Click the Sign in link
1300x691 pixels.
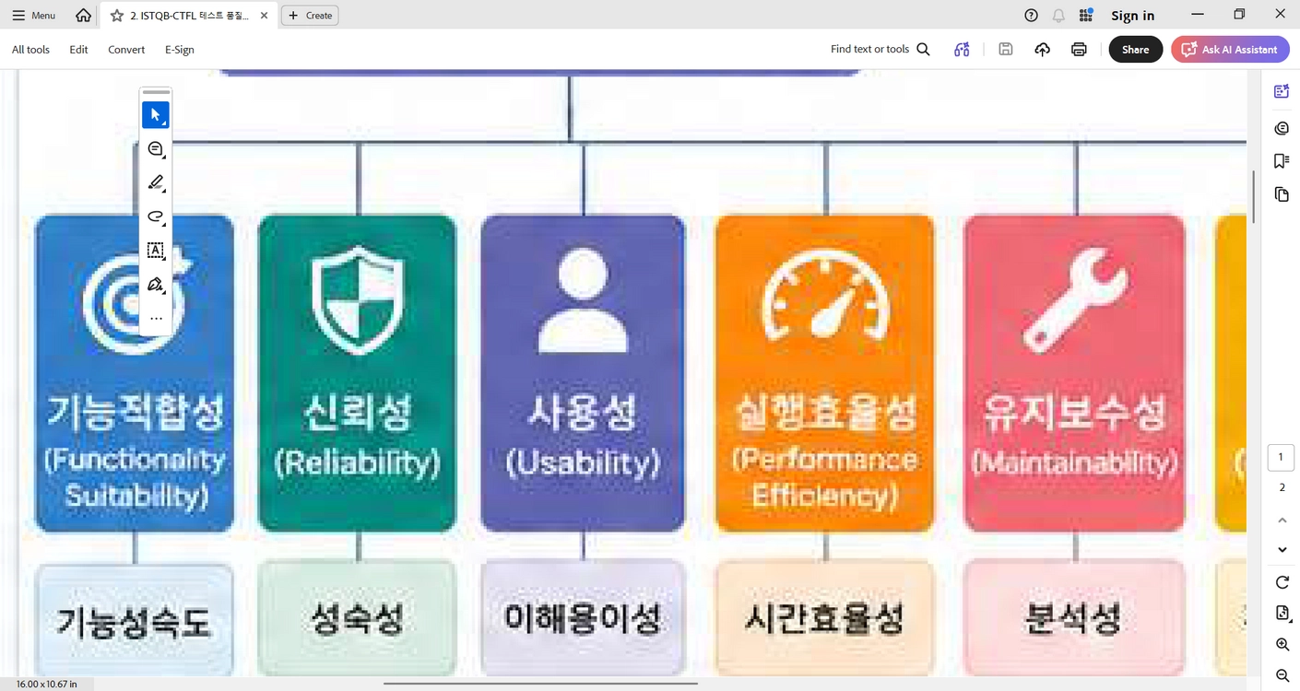(x=1132, y=16)
